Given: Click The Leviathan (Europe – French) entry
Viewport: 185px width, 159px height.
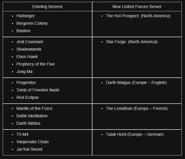Looking at the screenshot, I should tap(137, 108).
